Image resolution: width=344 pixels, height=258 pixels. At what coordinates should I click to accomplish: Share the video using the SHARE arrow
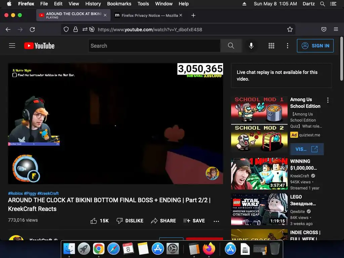pyautogui.click(x=164, y=221)
